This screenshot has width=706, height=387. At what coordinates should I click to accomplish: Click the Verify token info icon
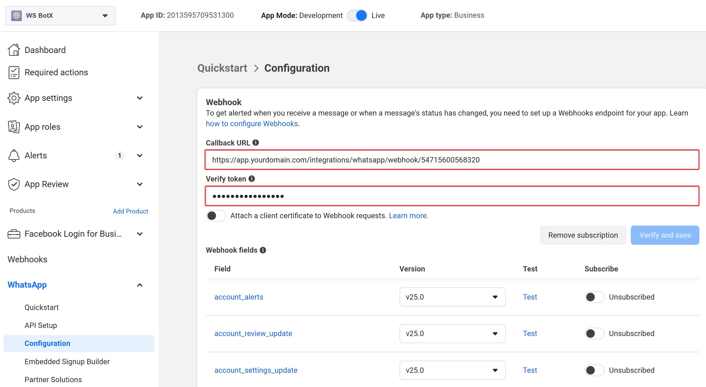[x=252, y=179]
